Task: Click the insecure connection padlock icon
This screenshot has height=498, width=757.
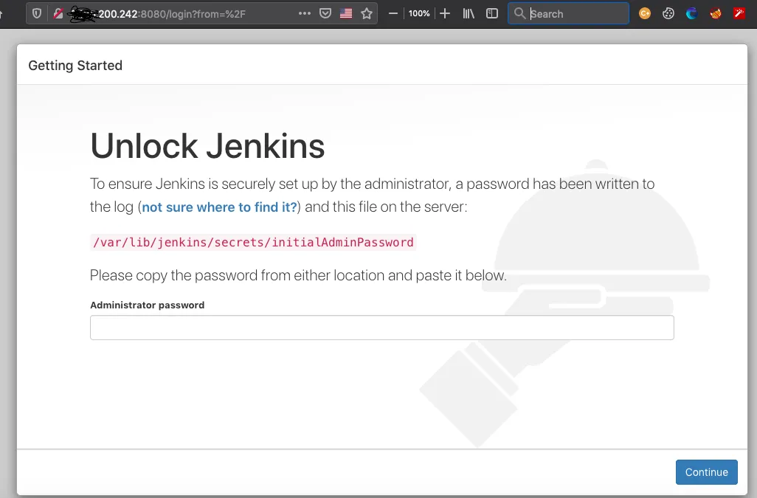Action: [58, 13]
